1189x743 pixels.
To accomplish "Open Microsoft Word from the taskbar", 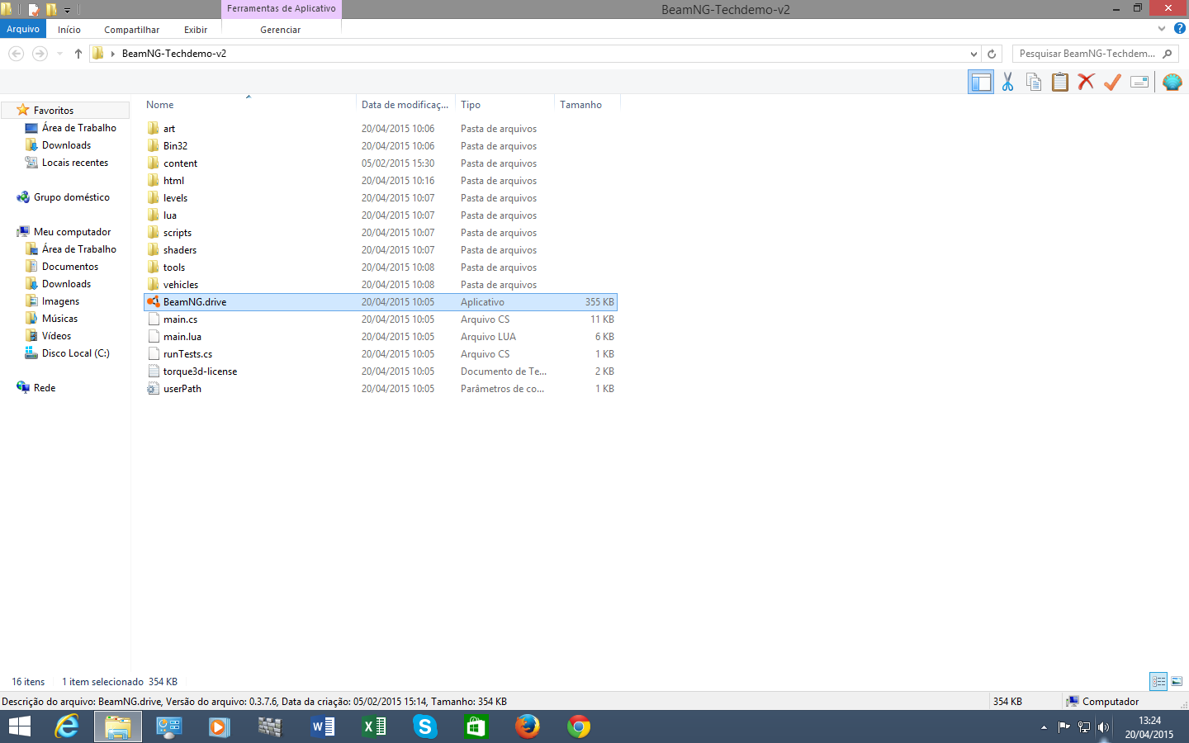I will tap(322, 726).
